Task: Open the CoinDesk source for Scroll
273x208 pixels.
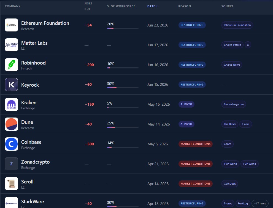Action: (229, 184)
